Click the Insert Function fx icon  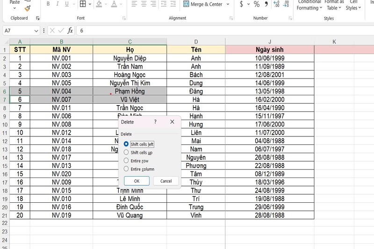pyautogui.click(x=70, y=30)
